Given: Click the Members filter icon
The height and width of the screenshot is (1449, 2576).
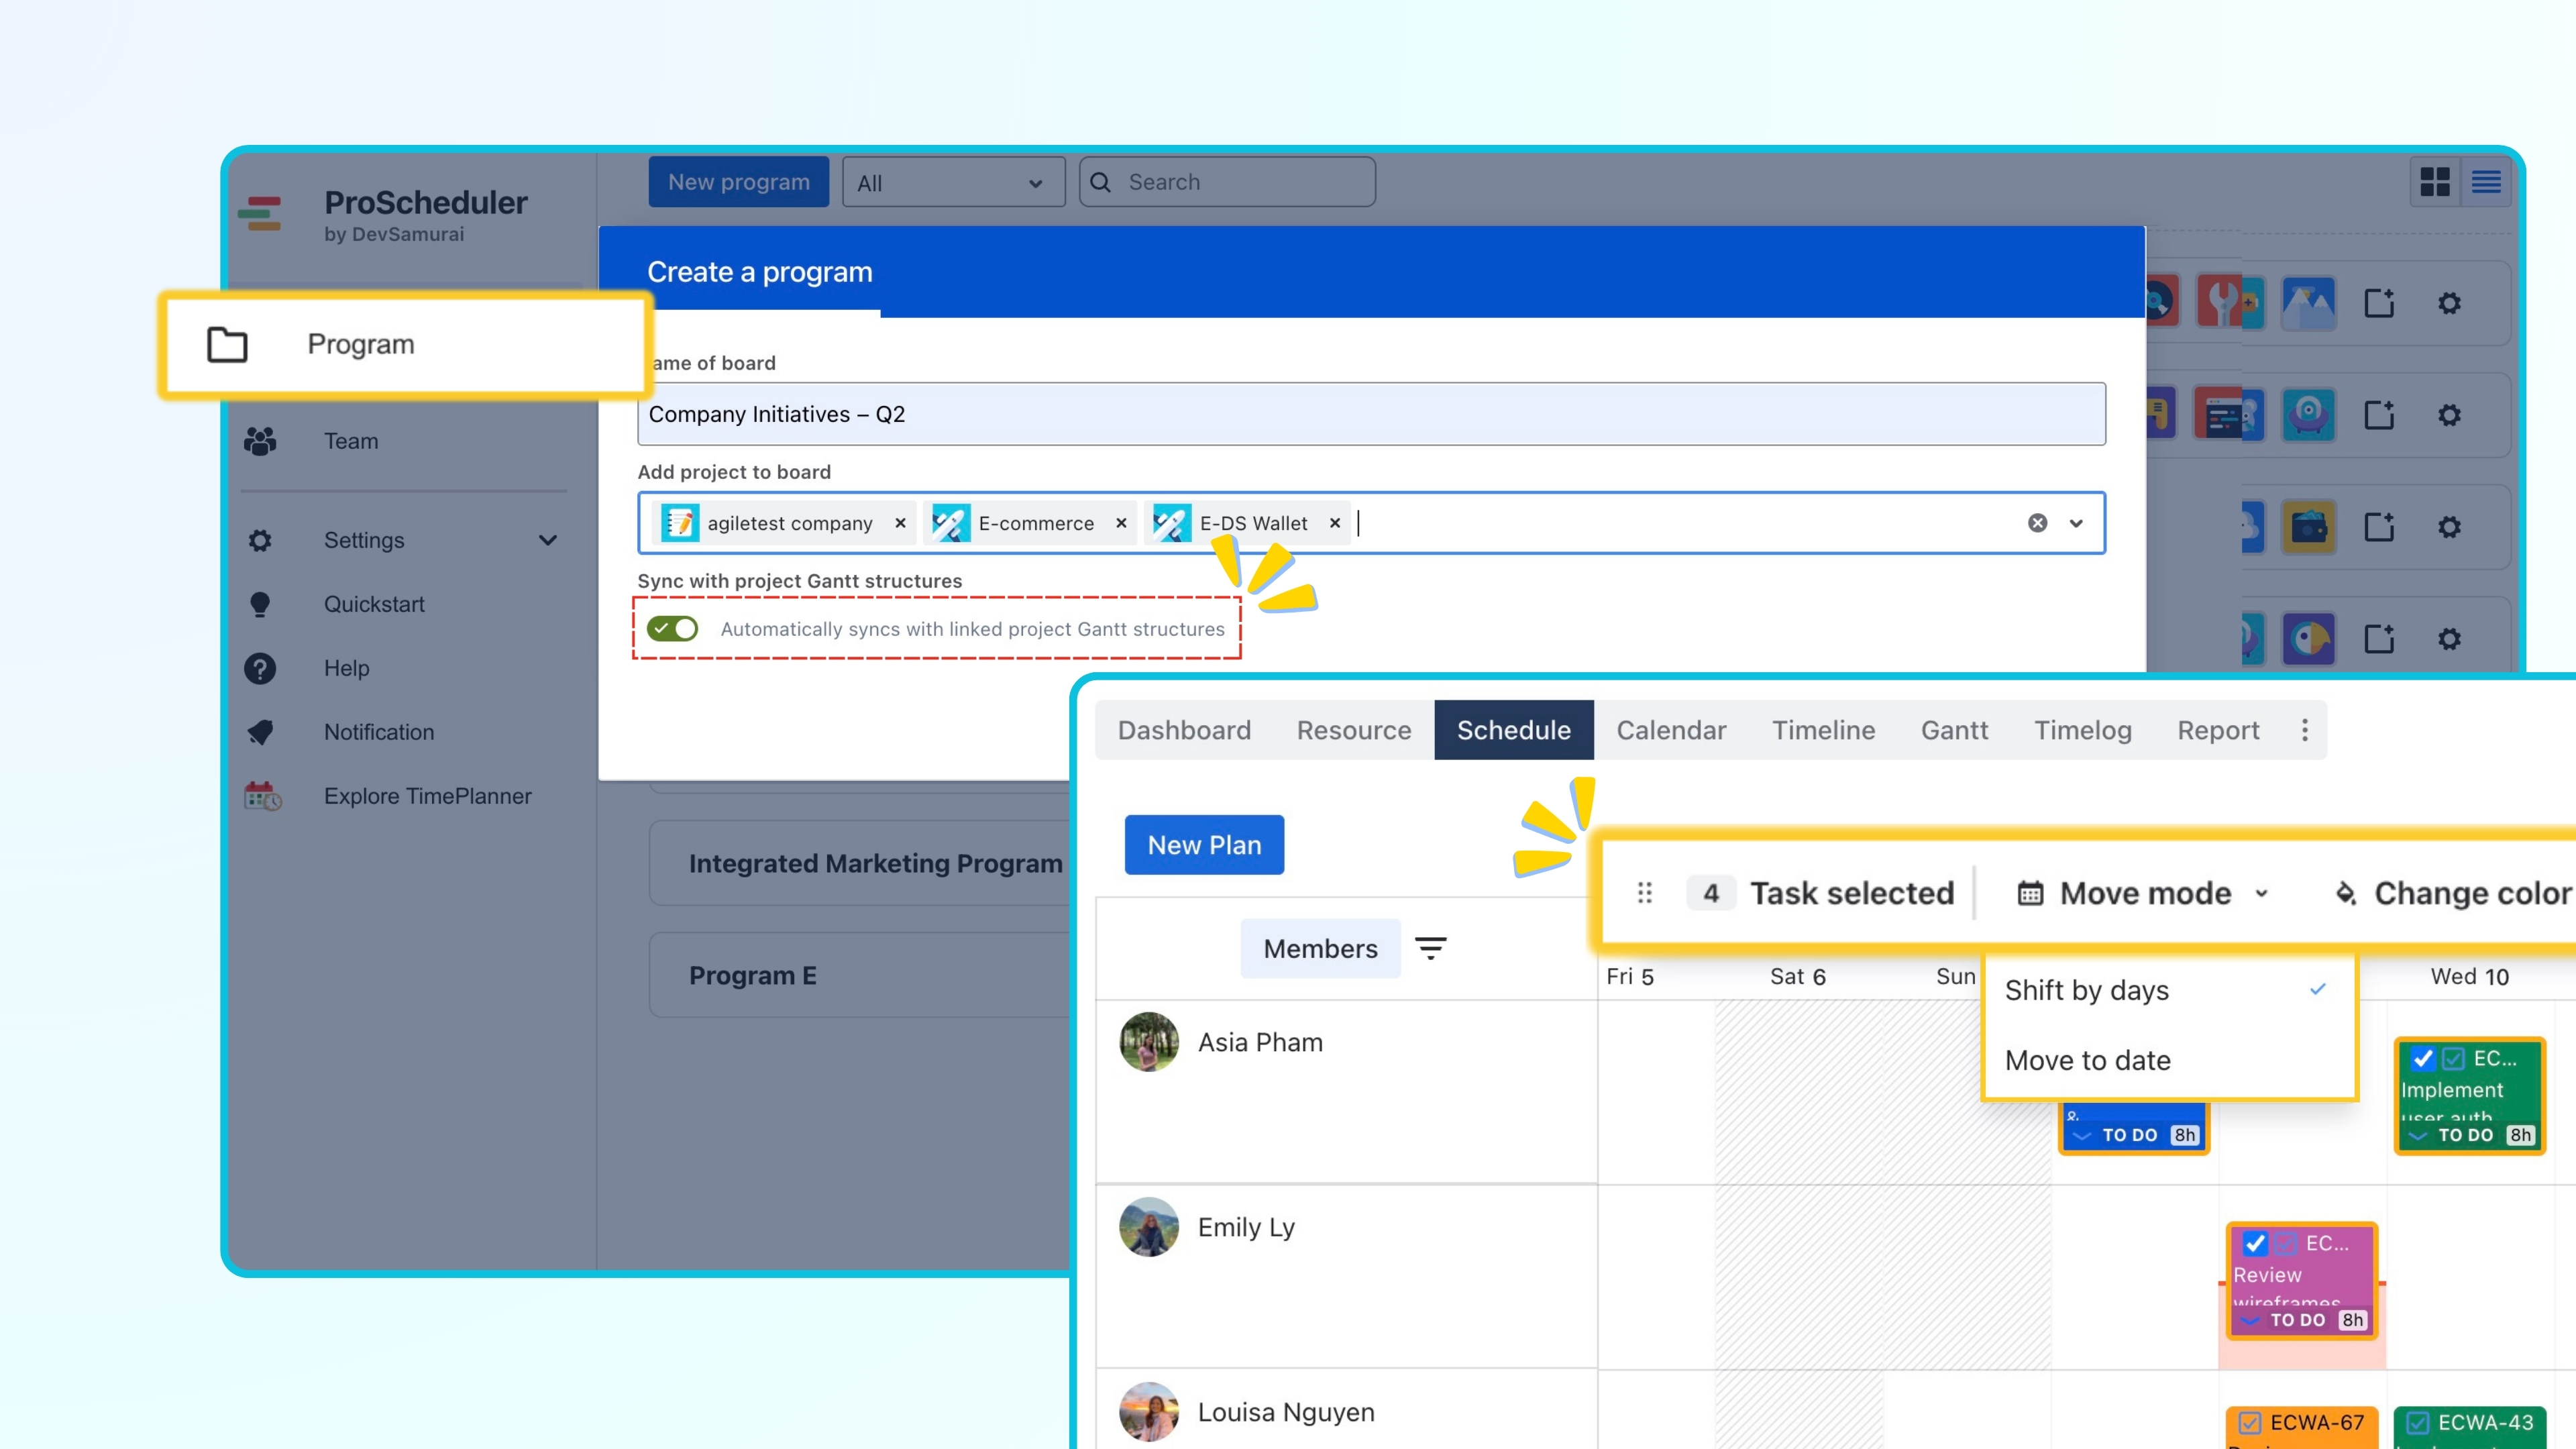Looking at the screenshot, I should click(1430, 948).
